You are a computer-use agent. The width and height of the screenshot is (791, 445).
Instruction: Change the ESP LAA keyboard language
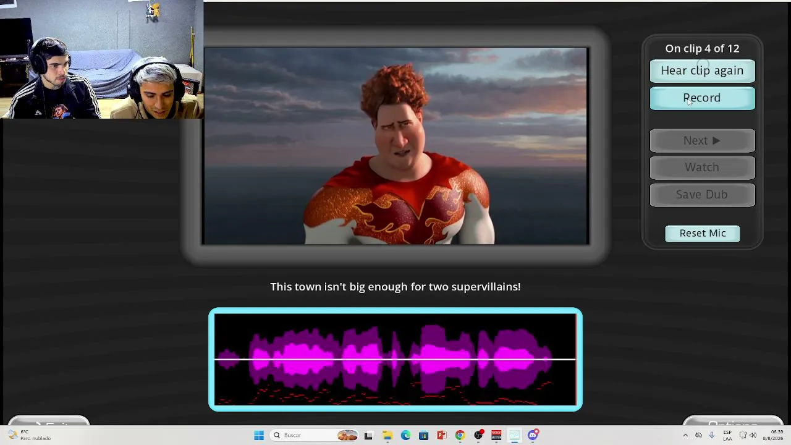click(727, 435)
